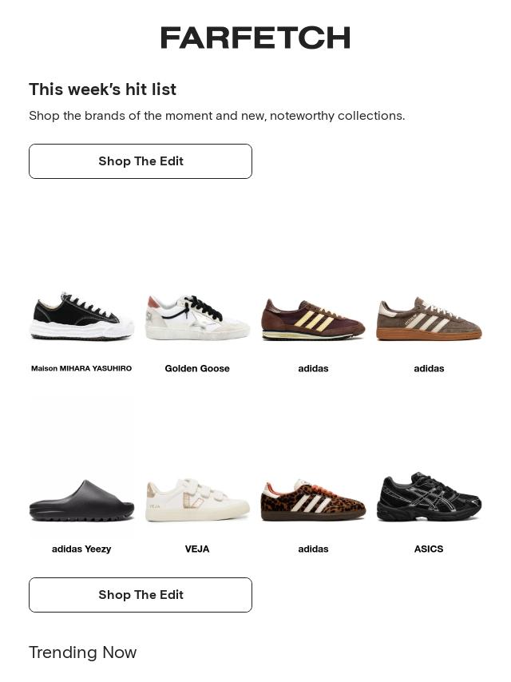Open the Golden Goose brand link
511x682 pixels.
click(x=197, y=368)
